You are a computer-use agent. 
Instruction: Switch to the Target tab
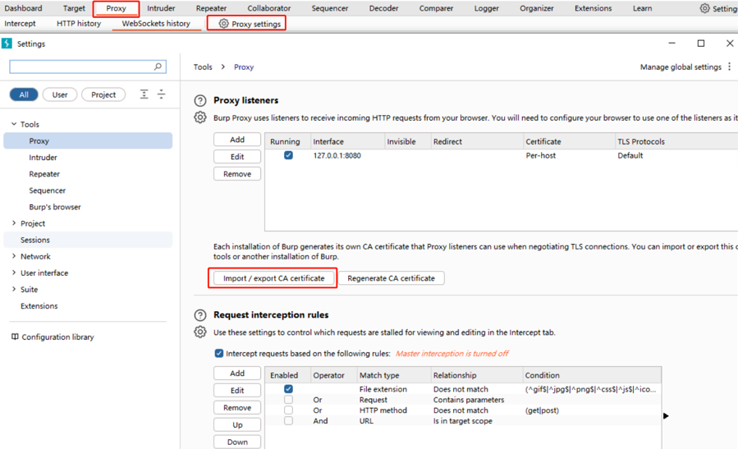click(x=74, y=8)
